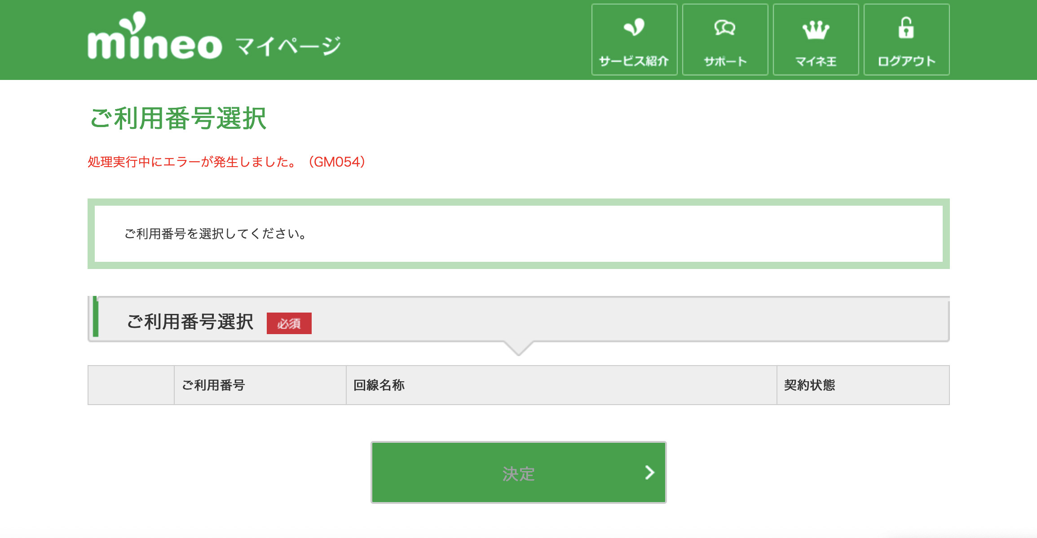Open サポート from its text label
Image resolution: width=1037 pixels, height=538 pixels.
(x=725, y=61)
